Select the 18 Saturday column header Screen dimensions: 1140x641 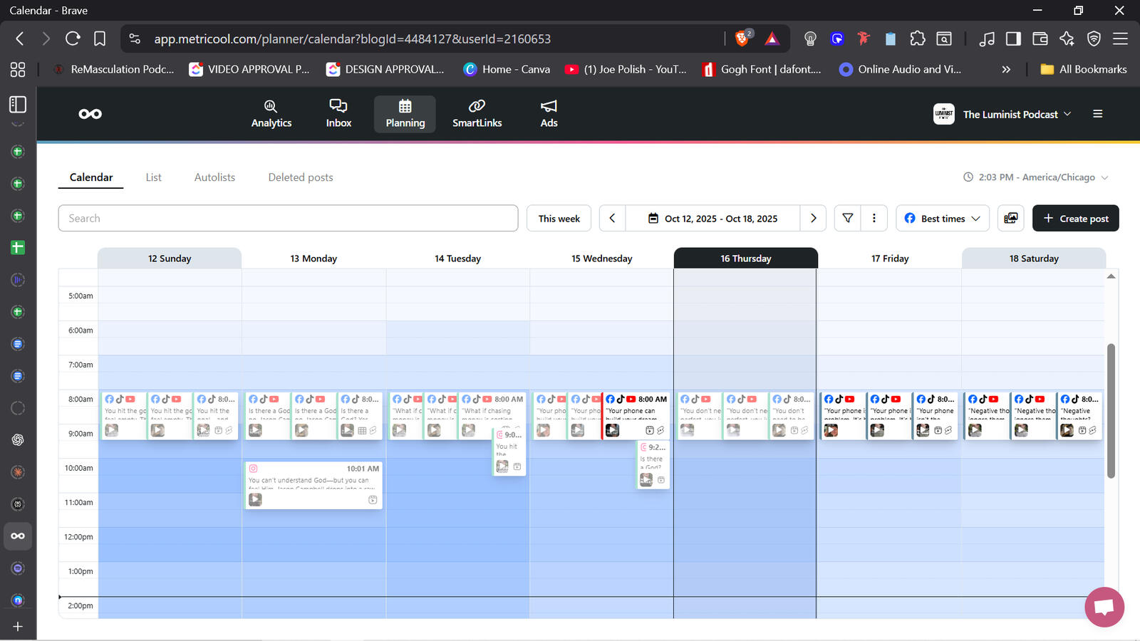point(1034,259)
